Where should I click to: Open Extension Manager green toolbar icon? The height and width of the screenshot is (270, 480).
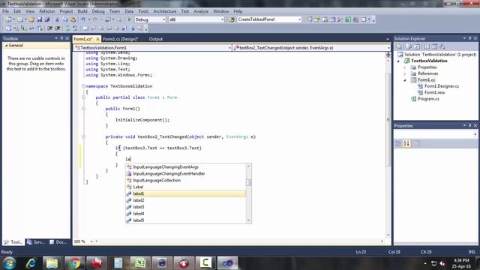pyautogui.click(x=348, y=19)
